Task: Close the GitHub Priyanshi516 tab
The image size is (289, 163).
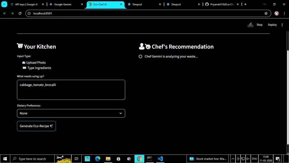Action: pos(238,4)
